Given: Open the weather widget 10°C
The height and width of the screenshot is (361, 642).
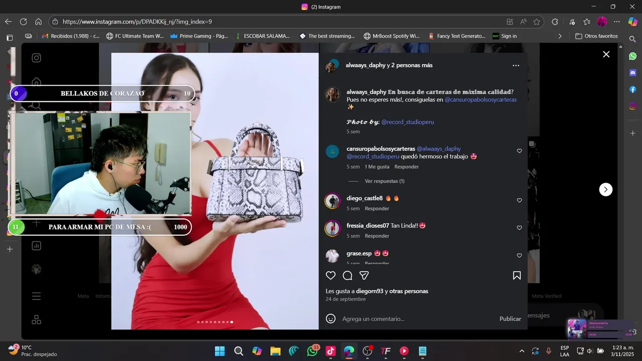Looking at the screenshot, I should pyautogui.click(x=33, y=351).
